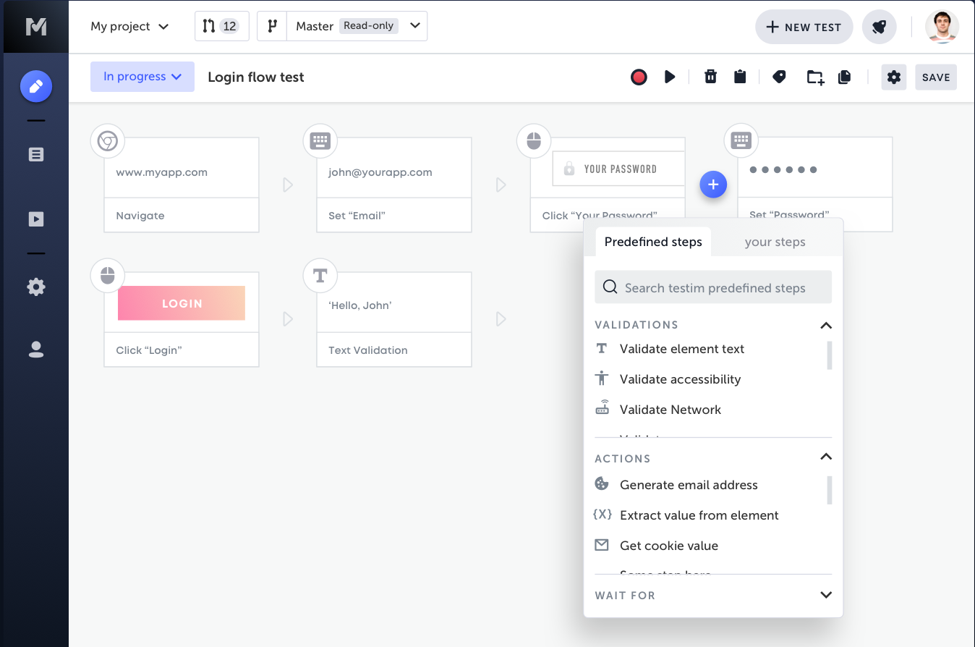Screen dimensions: 975x647
Task: Click the trash delete icon in toolbar
Action: pos(710,77)
